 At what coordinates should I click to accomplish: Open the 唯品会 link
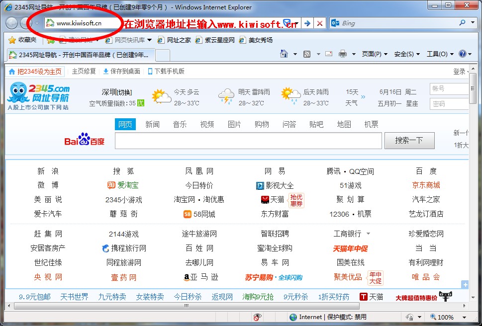pyautogui.click(x=426, y=277)
